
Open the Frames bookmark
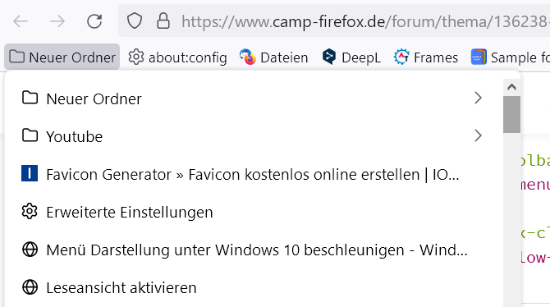425,57
